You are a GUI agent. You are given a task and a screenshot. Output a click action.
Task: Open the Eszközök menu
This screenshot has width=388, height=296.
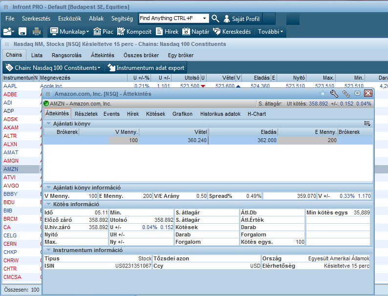pos(70,19)
